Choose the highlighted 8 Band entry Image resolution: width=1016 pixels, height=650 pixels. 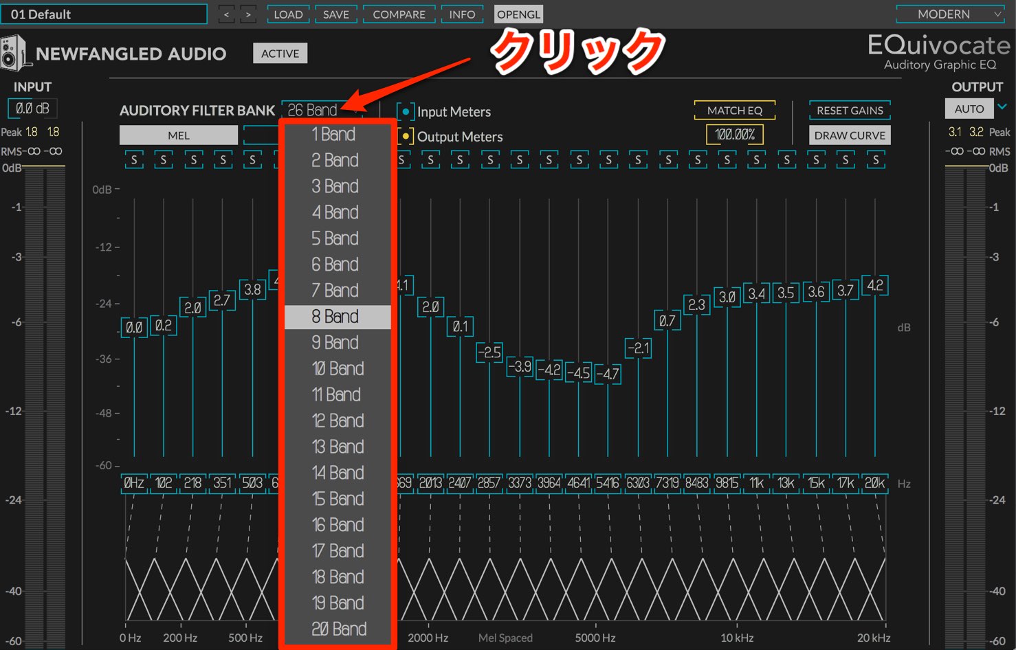click(x=338, y=317)
